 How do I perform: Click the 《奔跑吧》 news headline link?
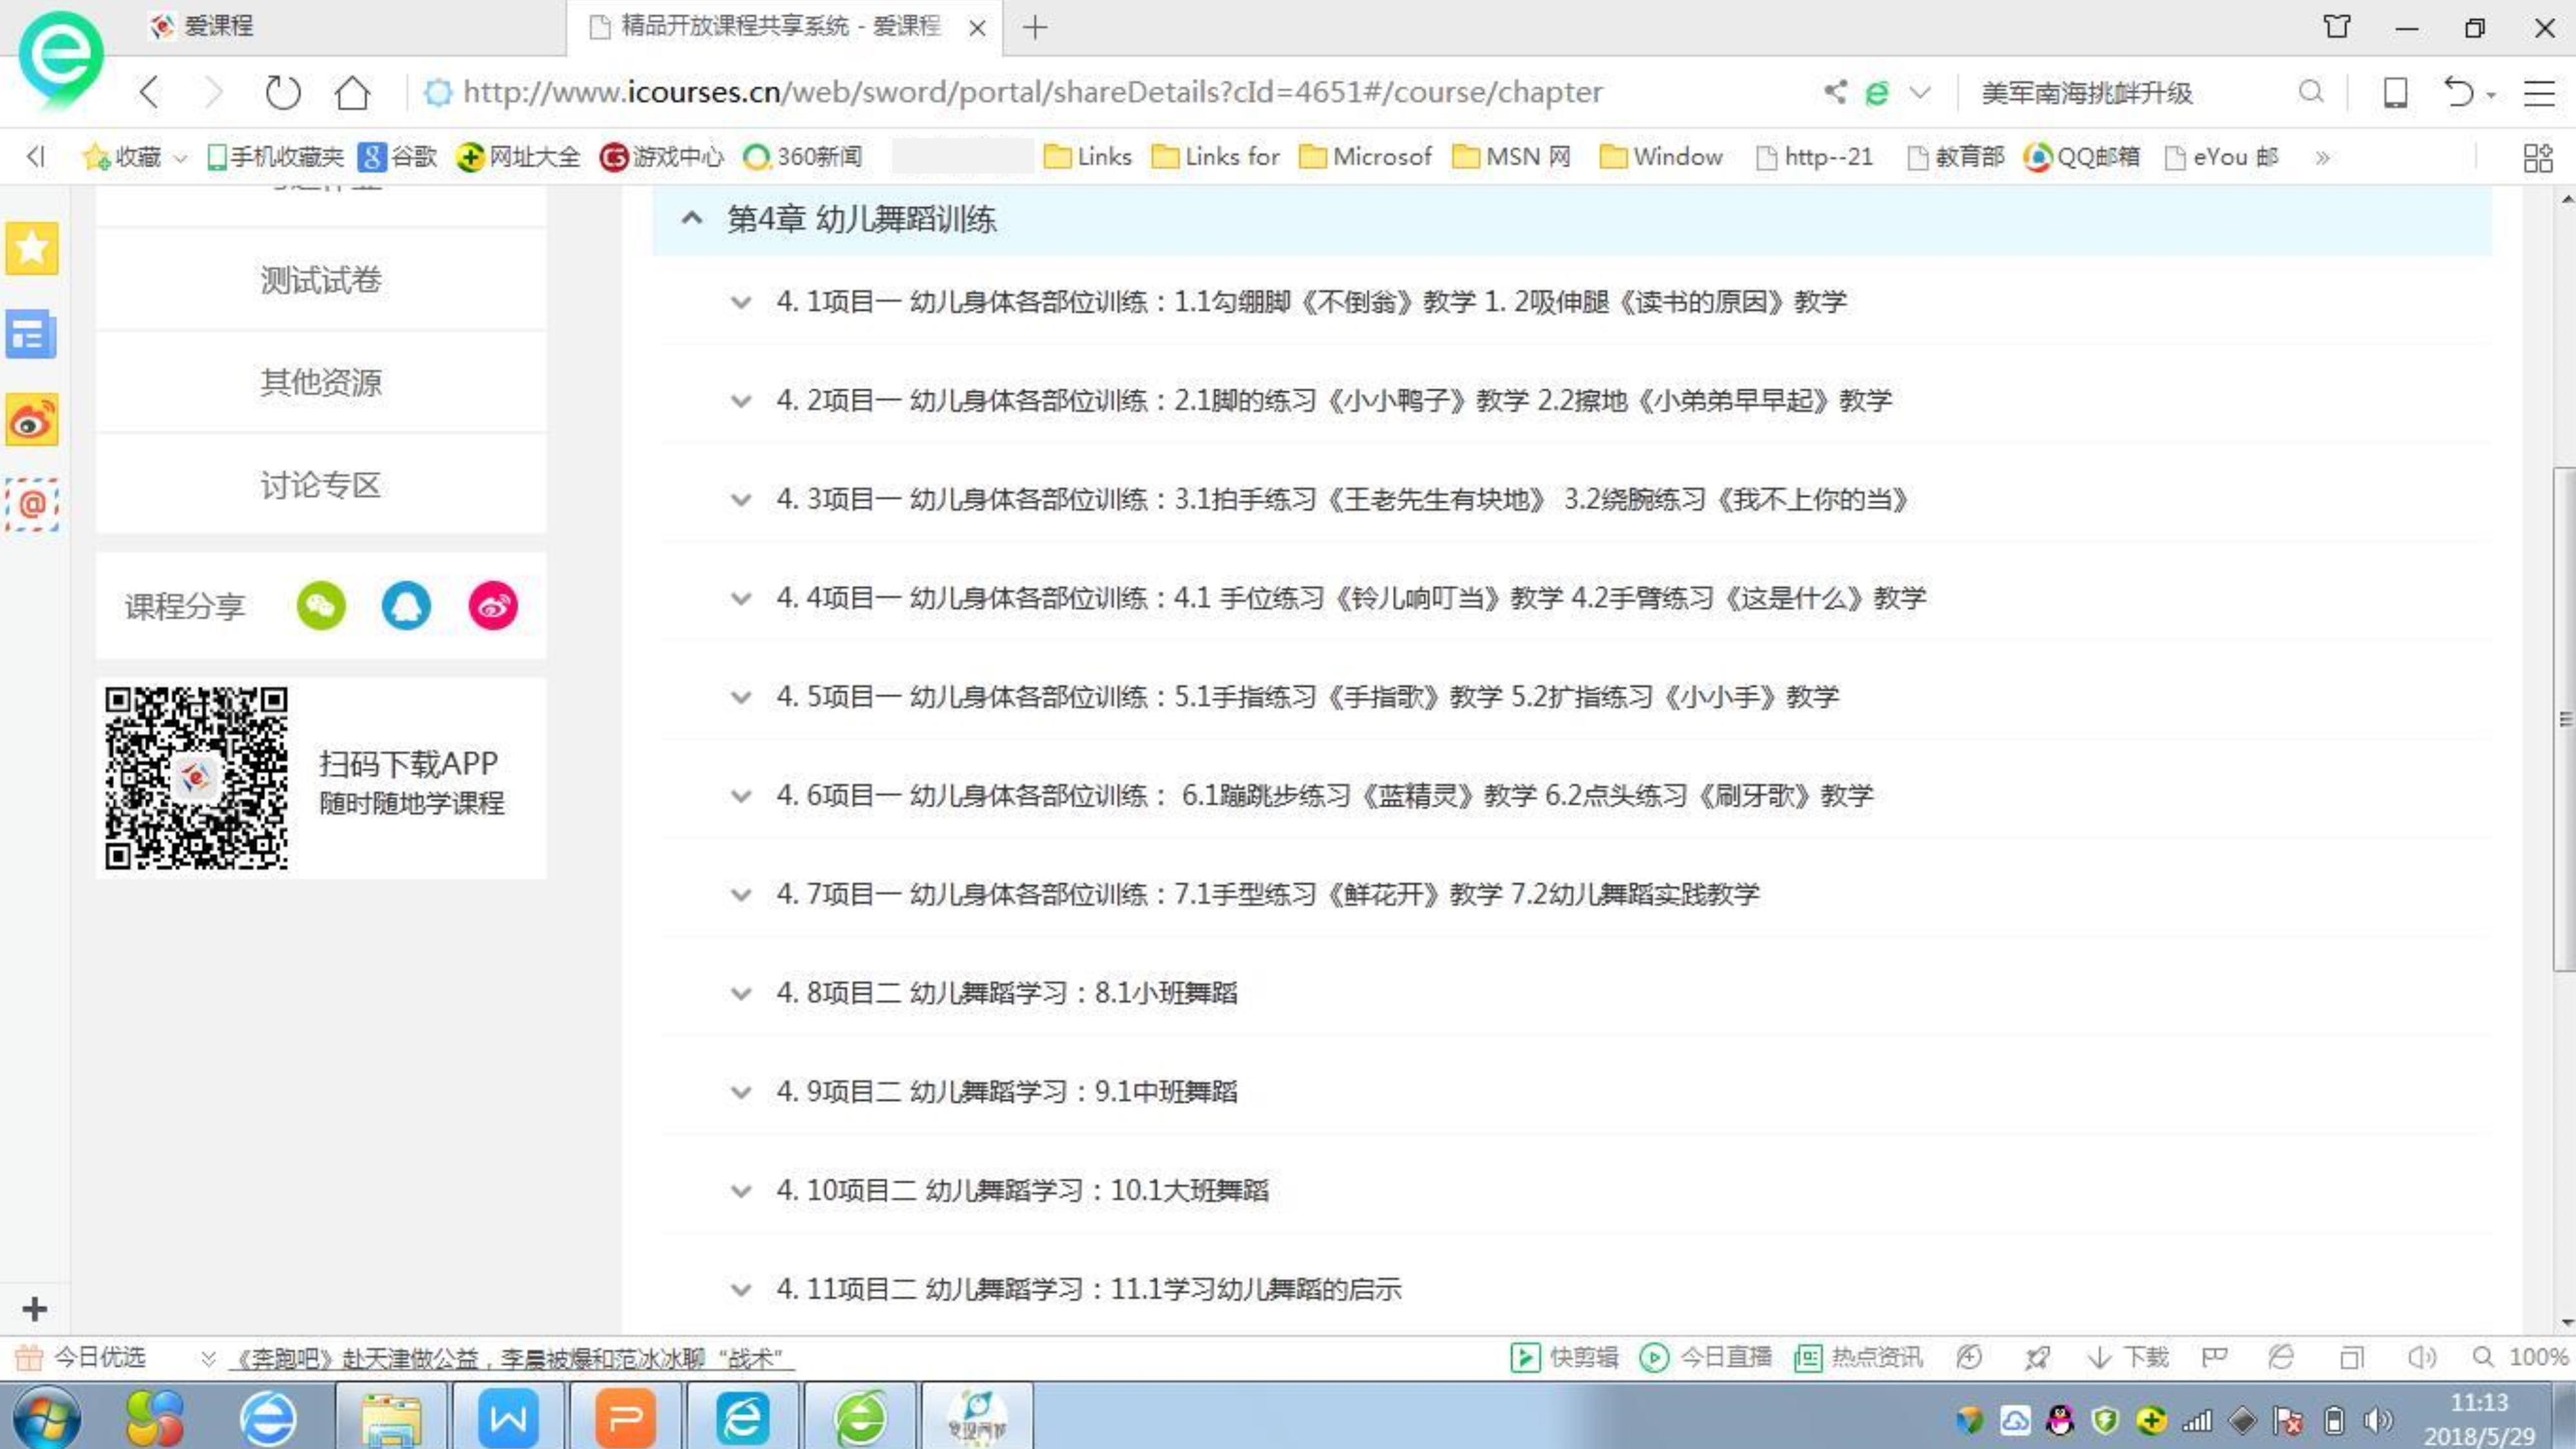point(510,1358)
